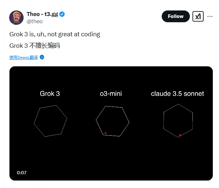Click the blue verified badge
The width and height of the screenshot is (219, 188).
[x=62, y=14]
